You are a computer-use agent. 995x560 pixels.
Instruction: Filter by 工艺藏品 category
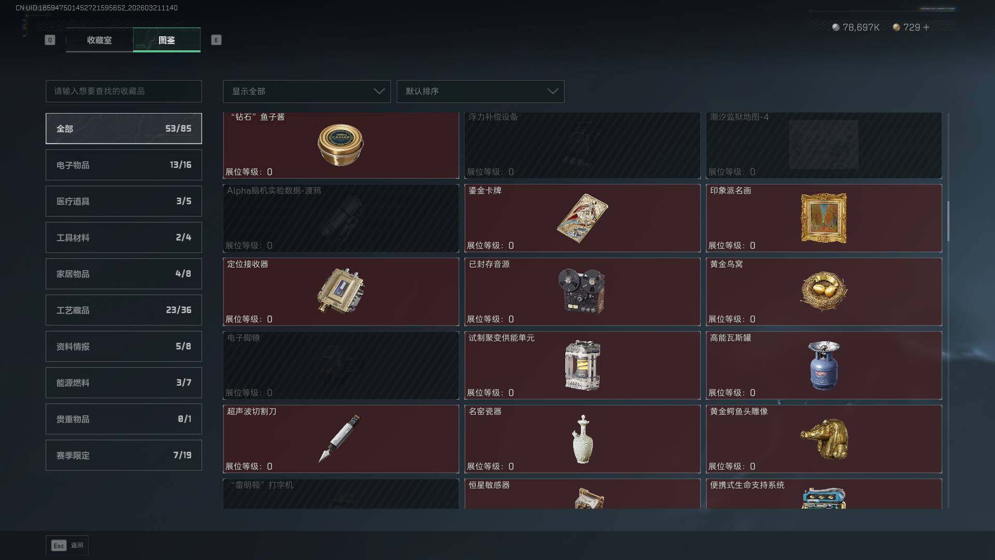124,310
